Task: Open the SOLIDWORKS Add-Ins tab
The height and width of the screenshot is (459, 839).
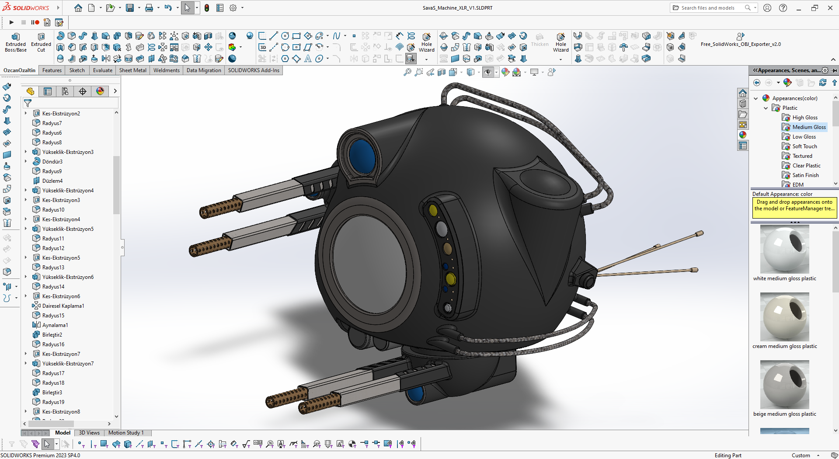Action: 254,70
